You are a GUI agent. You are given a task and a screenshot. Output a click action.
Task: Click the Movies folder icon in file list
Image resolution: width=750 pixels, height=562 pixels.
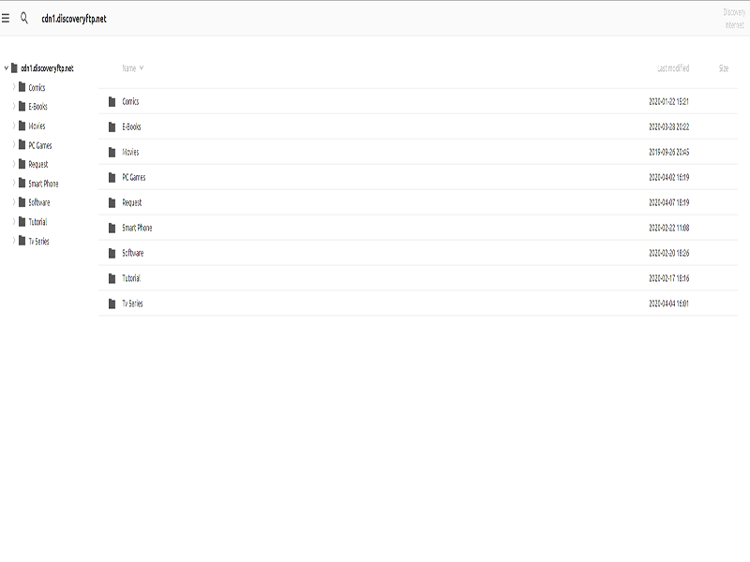(112, 152)
